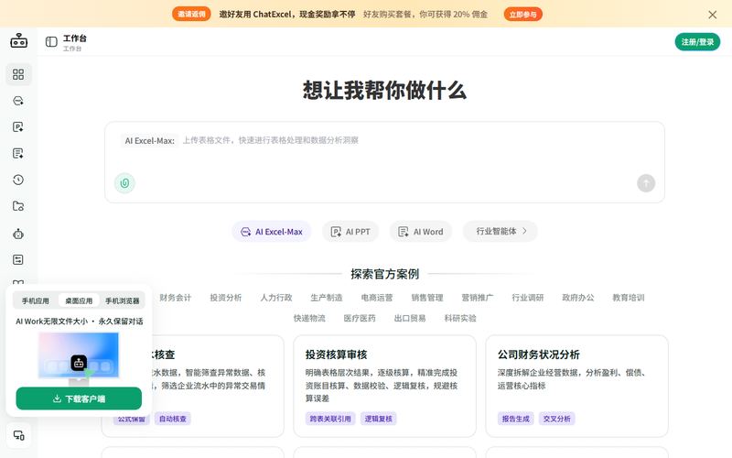Click the gray send arrow button
732x458 pixels.
pyautogui.click(x=646, y=183)
